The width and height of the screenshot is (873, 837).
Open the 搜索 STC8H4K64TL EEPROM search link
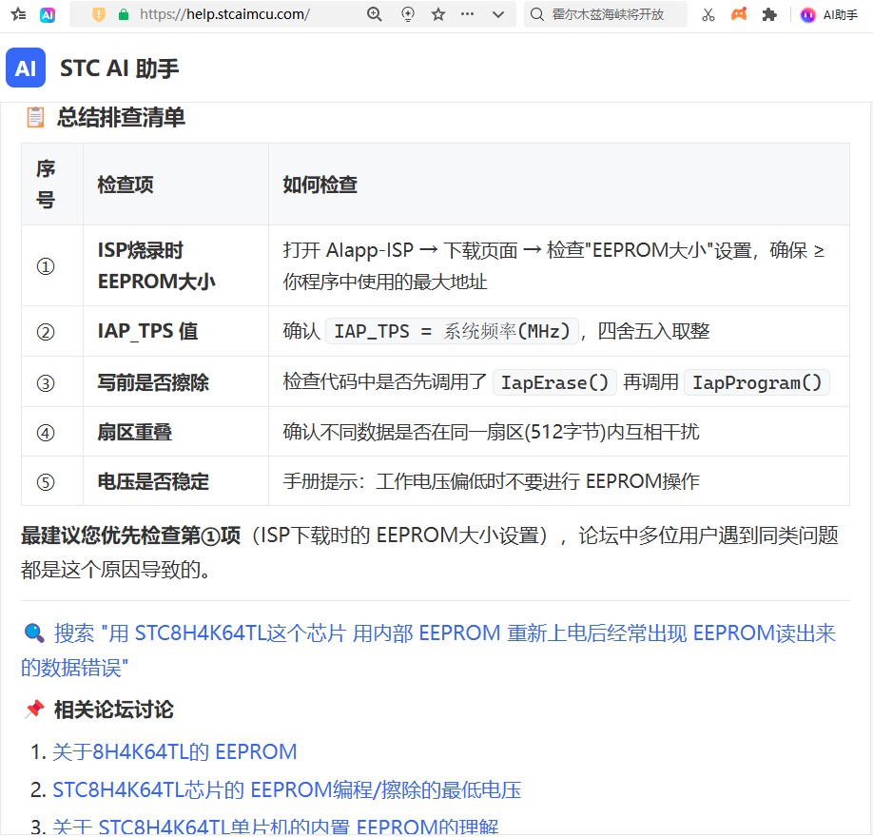point(428,650)
